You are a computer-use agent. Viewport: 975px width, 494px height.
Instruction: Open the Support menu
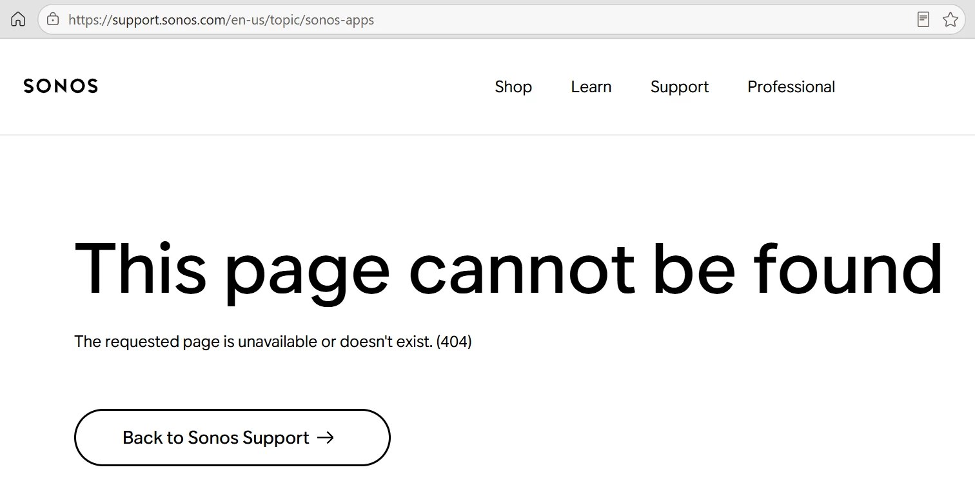pyautogui.click(x=680, y=87)
